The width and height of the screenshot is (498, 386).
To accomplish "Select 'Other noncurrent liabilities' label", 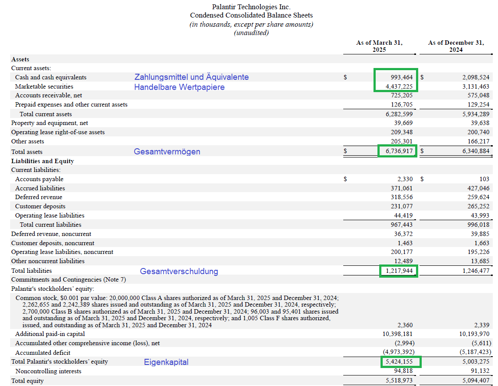I will tap(48, 261).
